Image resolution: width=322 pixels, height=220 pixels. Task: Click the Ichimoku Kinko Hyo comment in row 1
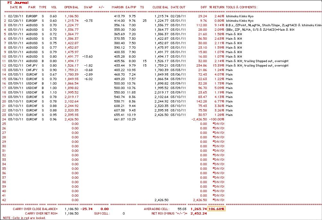coord(239,16)
